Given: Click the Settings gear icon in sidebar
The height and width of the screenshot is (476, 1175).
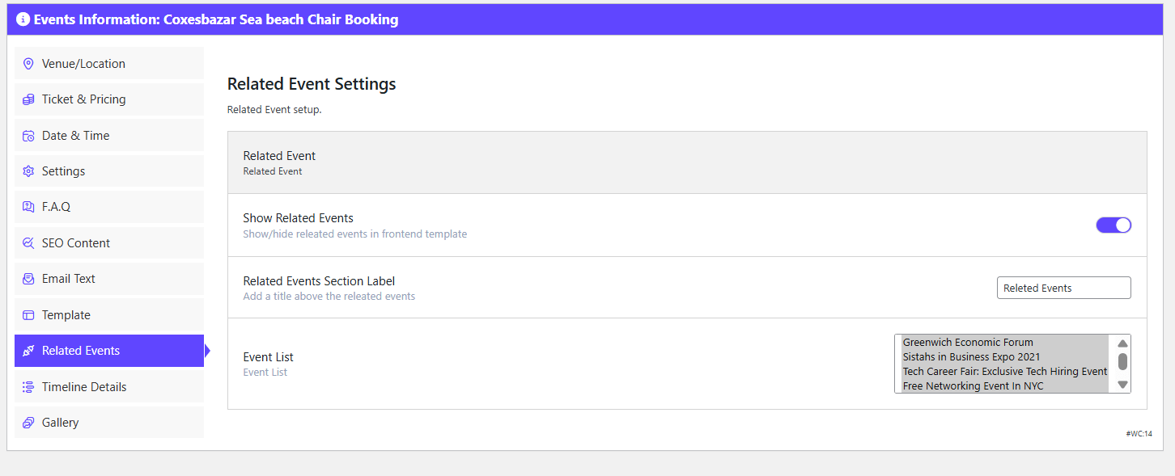Looking at the screenshot, I should (28, 171).
